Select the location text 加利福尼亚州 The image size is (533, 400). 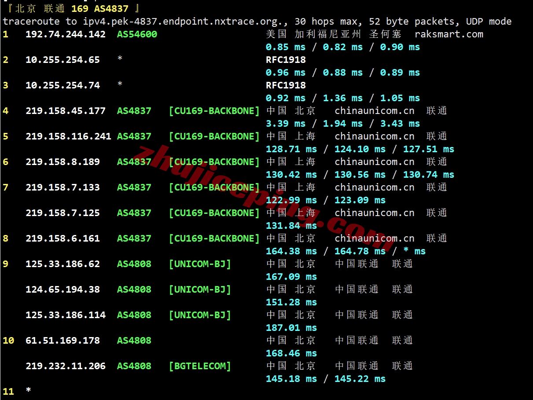coord(328,34)
